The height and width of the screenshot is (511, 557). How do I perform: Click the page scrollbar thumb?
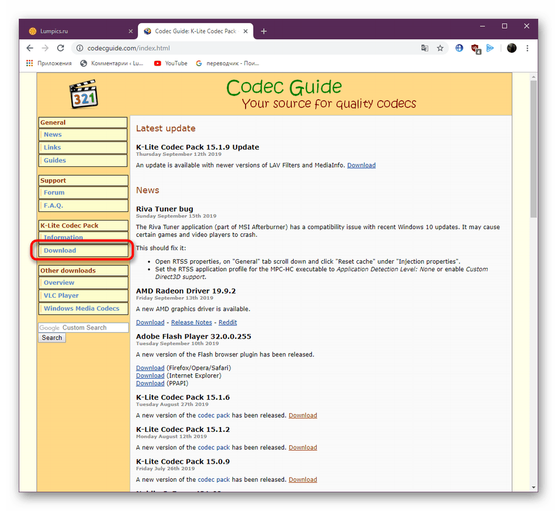coord(533,149)
